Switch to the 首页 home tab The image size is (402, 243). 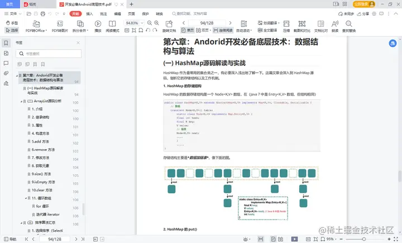click(x=9, y=4)
